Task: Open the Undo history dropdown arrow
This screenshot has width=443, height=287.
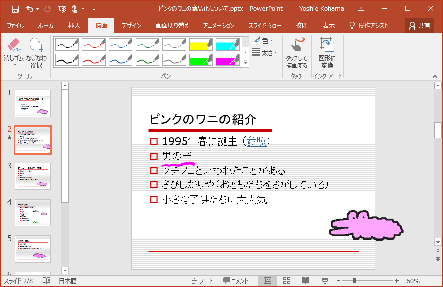Action: pyautogui.click(x=38, y=9)
